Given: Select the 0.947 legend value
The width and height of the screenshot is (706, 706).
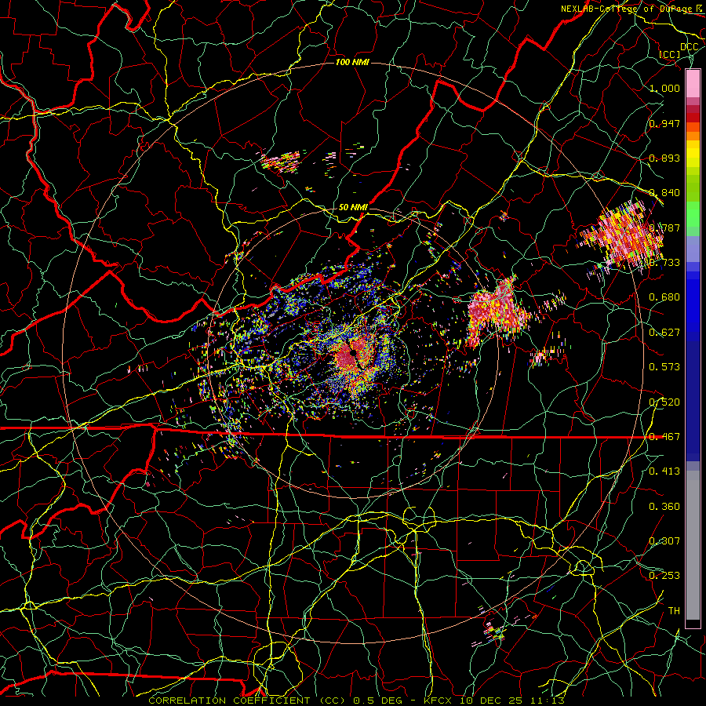Looking at the screenshot, I should [x=664, y=123].
